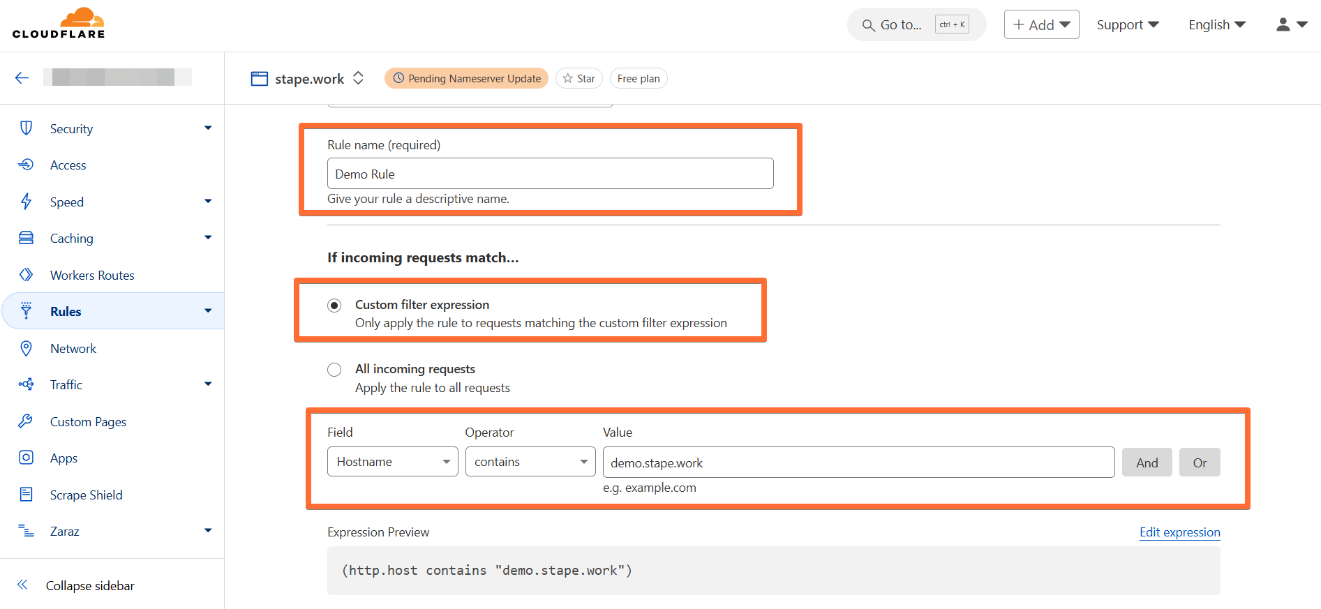Click the Free plan badge
Screen dimensions: 1321x609
639,78
